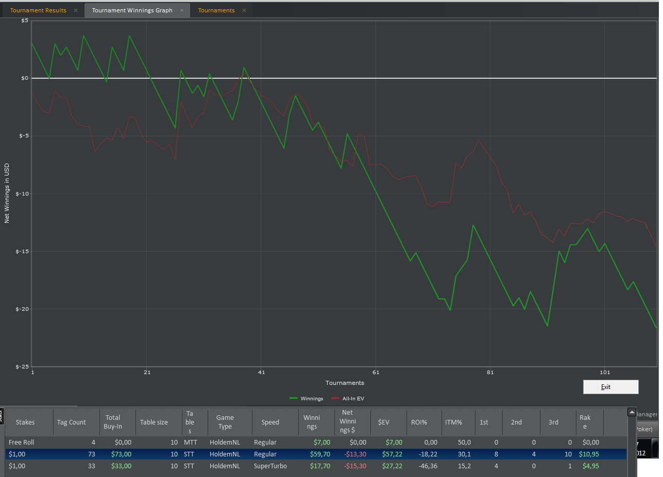Close the Tournament Results tab

(76, 10)
